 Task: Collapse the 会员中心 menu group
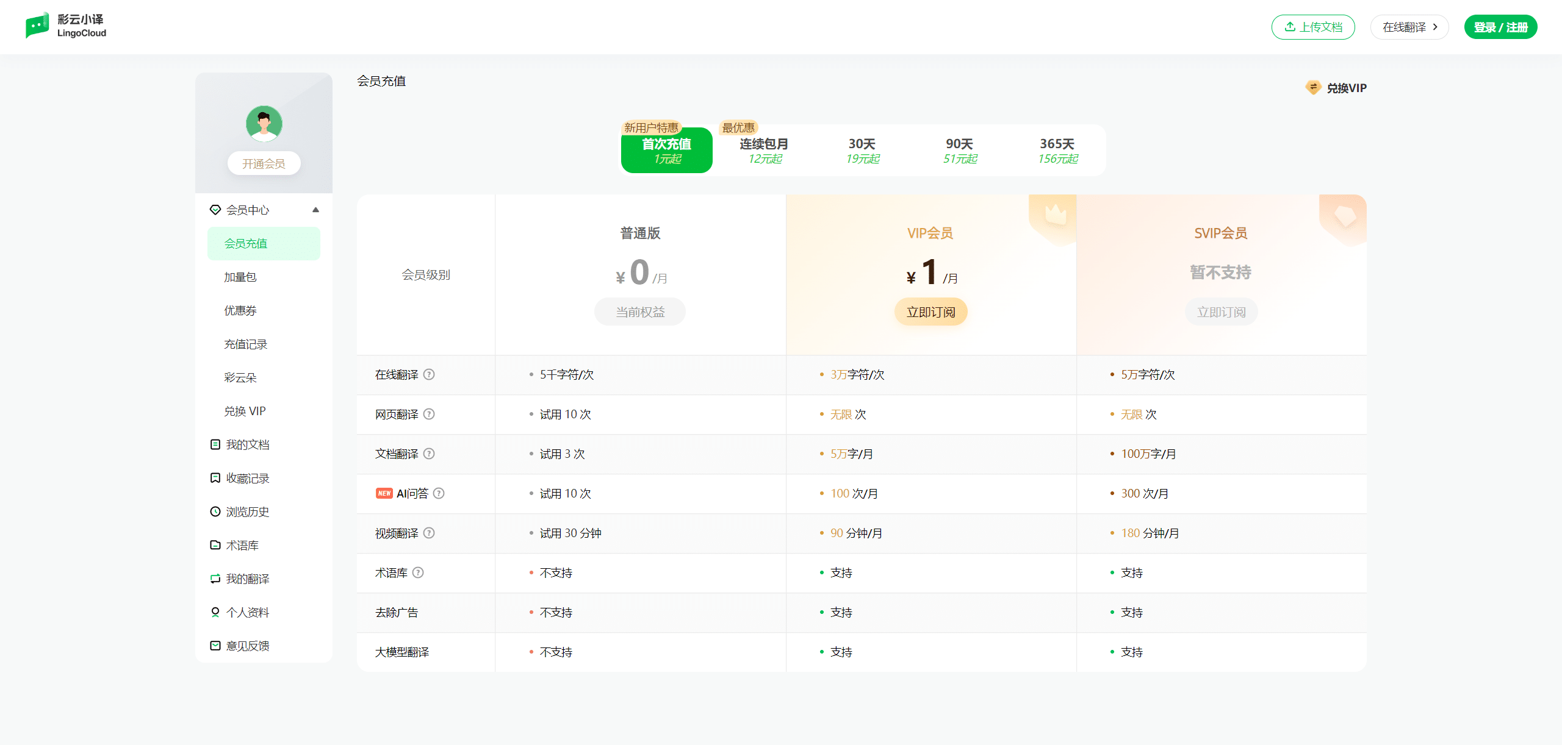coord(316,209)
